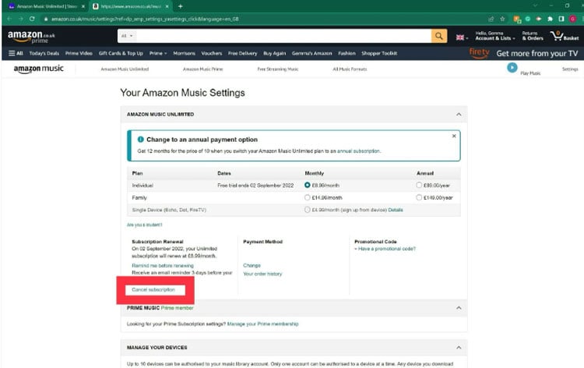
Task: Go to Amazon Music Unlimited tab
Action: 125,69
